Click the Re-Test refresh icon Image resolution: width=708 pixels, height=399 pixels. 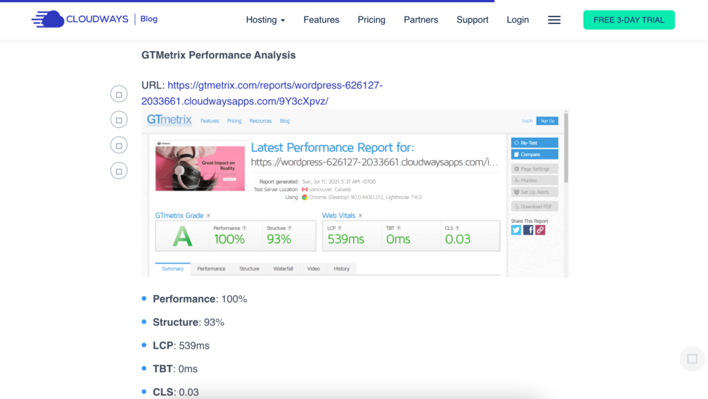pyautogui.click(x=516, y=143)
